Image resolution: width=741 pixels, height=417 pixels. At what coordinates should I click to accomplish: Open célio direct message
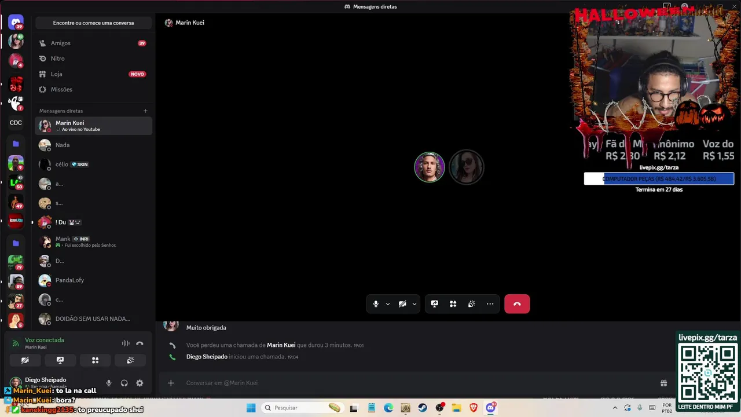(93, 164)
